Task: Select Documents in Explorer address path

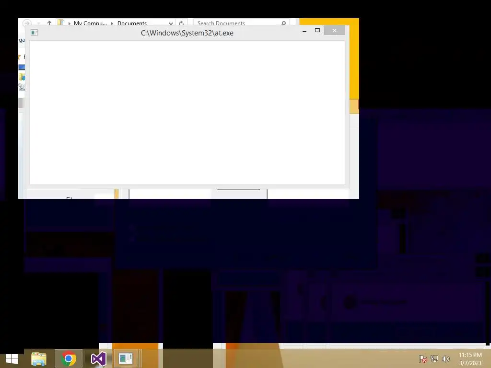Action: [132, 23]
